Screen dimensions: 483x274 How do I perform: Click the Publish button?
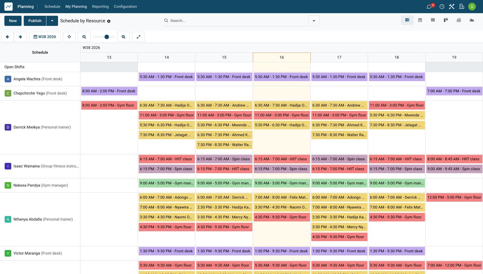35,21
